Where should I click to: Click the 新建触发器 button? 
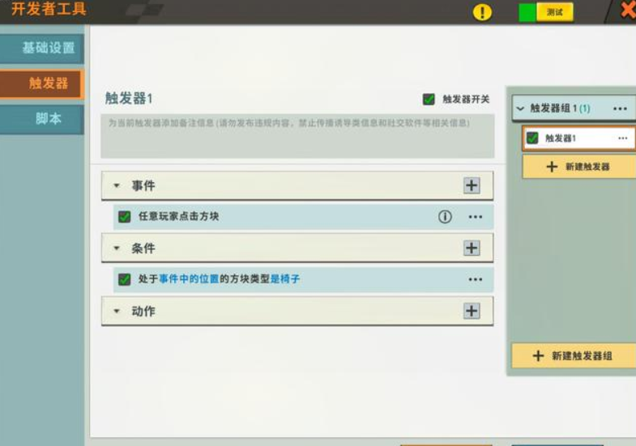(578, 167)
